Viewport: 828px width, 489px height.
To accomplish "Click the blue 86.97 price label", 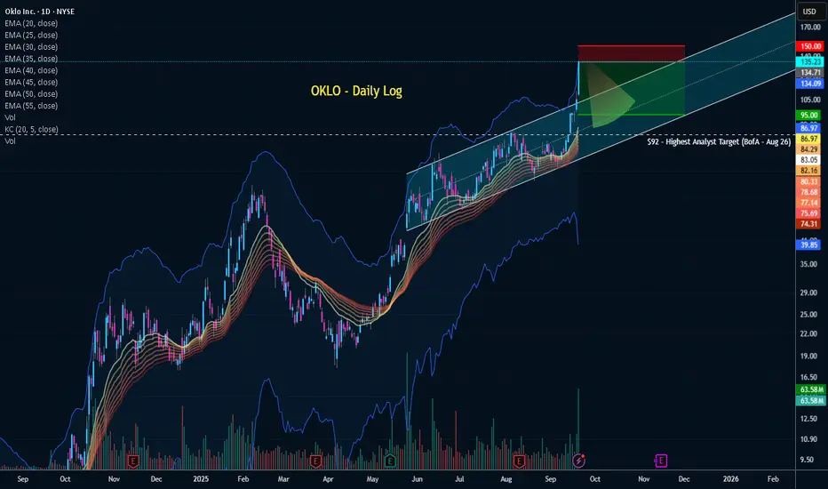I will click(x=809, y=128).
